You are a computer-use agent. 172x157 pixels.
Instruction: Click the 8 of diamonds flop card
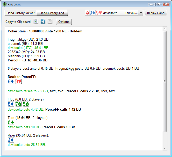click(x=11, y=104)
